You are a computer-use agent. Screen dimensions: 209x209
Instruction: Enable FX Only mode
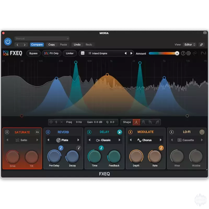(x=51, y=53)
